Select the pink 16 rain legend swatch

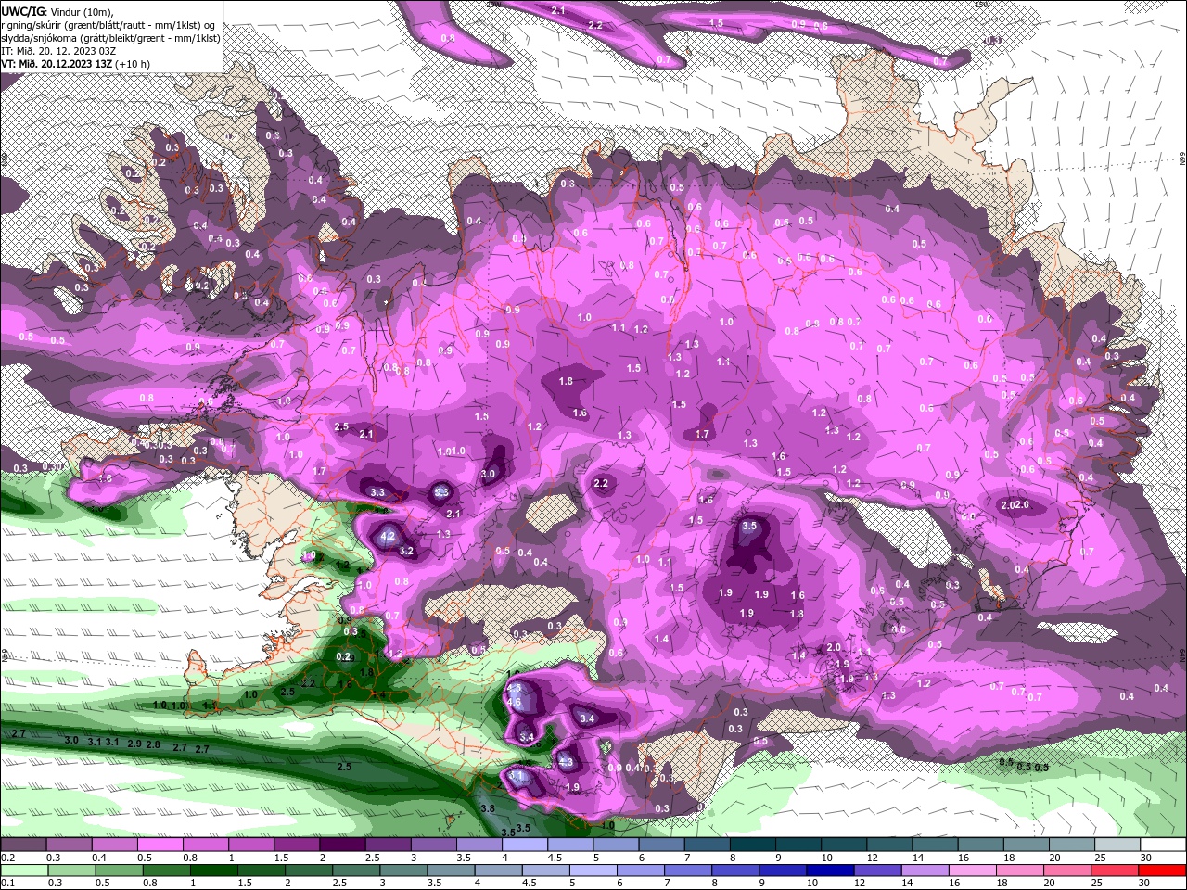click(974, 871)
